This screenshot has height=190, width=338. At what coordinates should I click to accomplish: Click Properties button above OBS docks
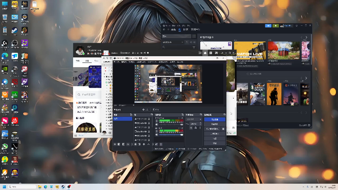145,110
